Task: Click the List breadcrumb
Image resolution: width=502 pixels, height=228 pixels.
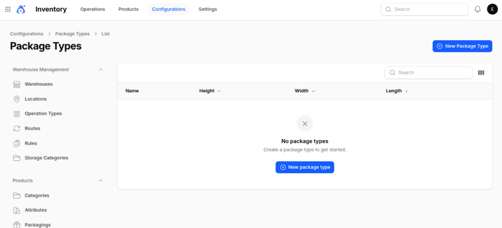Action: click(x=106, y=34)
